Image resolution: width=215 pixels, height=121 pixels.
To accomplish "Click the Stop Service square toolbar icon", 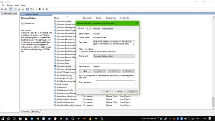I will coord(40,9).
